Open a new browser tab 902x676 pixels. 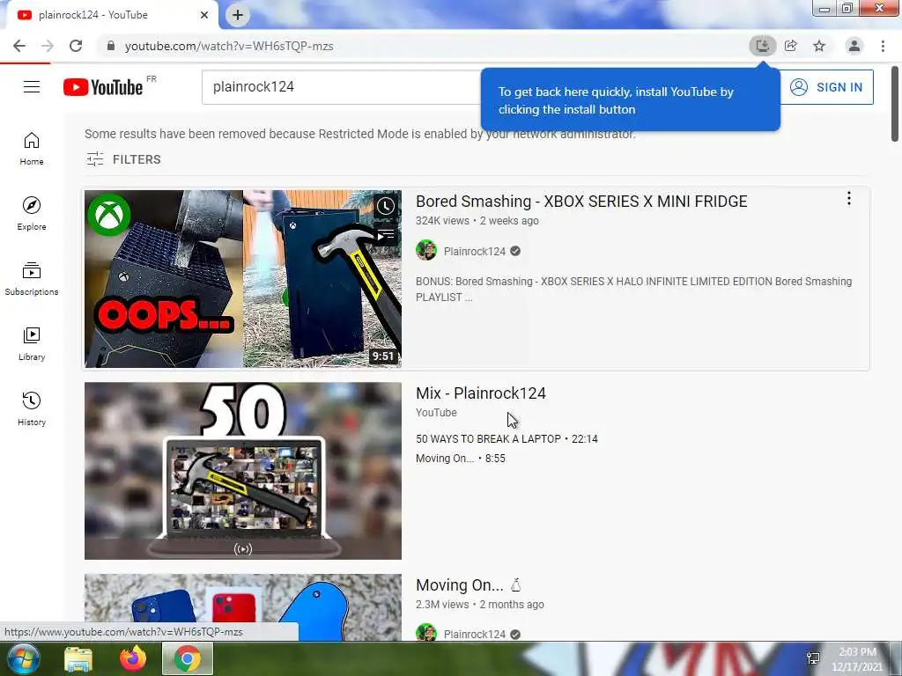coord(238,15)
